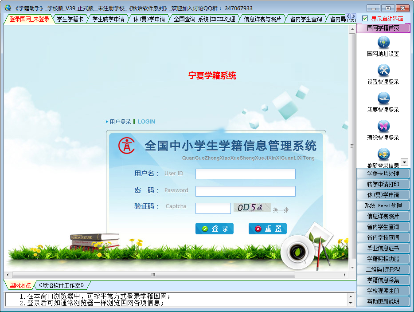Open 学籍卡片处理 in the sidebar
The image size is (414, 312).
[383, 174]
